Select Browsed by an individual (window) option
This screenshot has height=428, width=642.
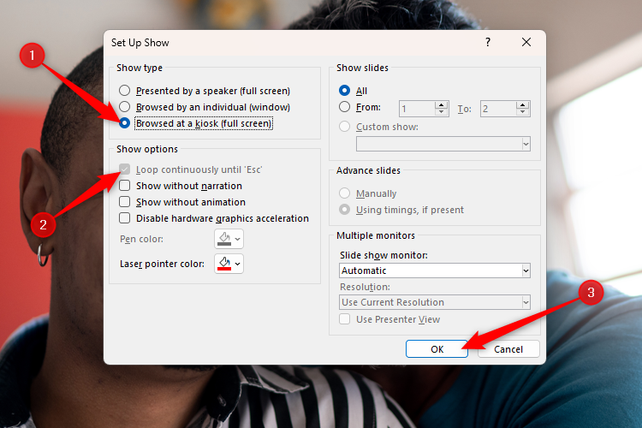coord(124,107)
